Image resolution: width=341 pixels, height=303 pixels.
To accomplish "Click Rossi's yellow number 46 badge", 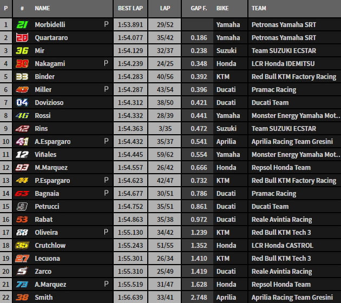I will pos(22,115).
